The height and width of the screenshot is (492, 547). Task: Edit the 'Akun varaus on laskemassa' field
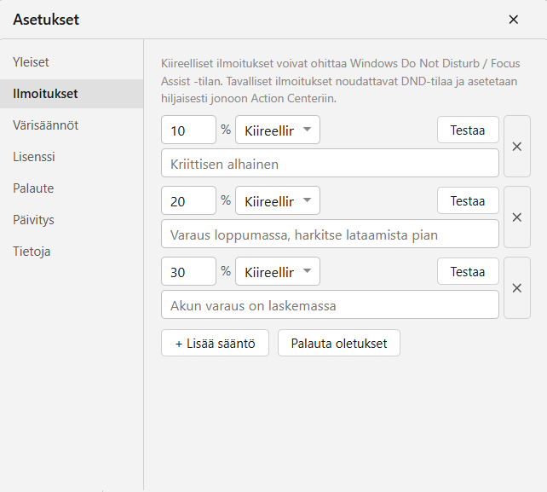pos(330,304)
